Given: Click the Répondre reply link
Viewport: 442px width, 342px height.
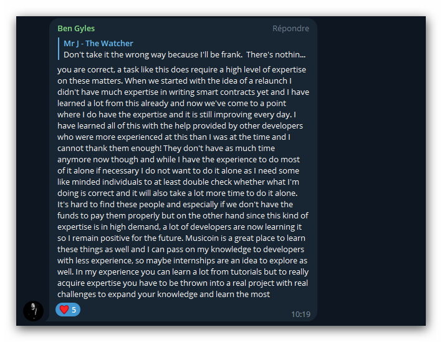Looking at the screenshot, I should [291, 29].
